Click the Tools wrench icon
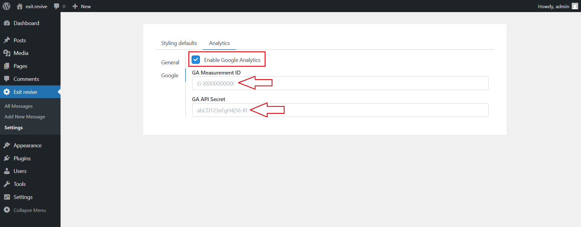 (x=7, y=184)
